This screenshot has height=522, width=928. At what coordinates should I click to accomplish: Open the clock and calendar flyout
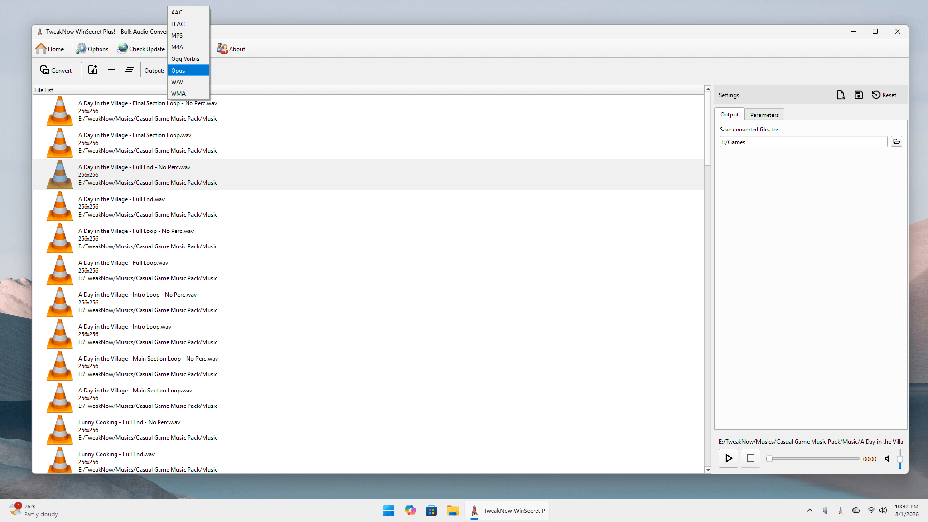click(907, 510)
